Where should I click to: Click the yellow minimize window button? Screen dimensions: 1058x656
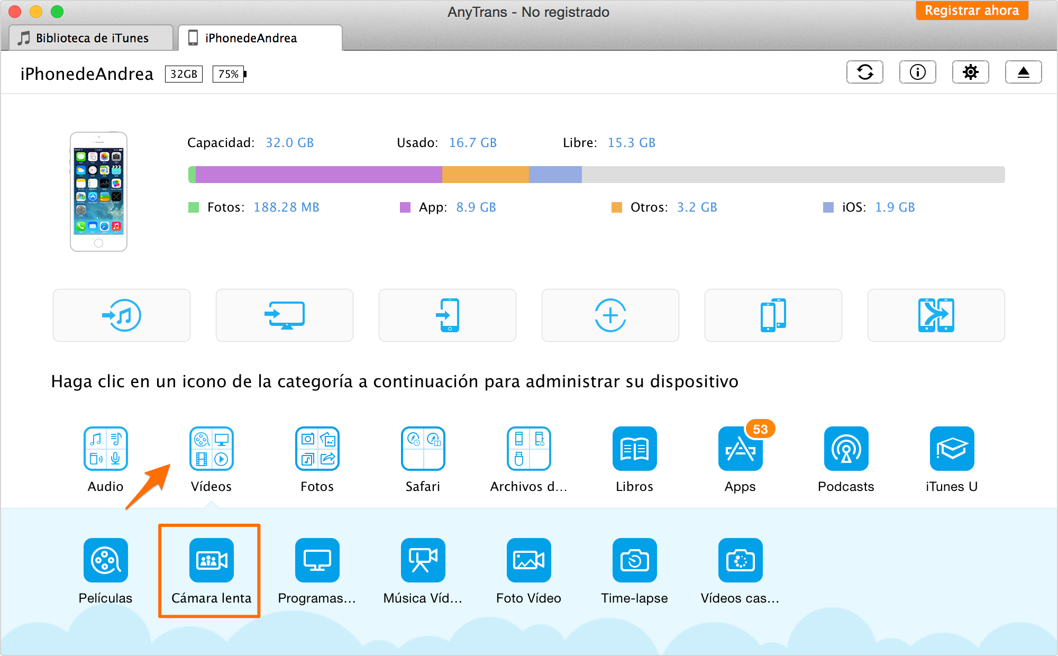[x=36, y=12]
